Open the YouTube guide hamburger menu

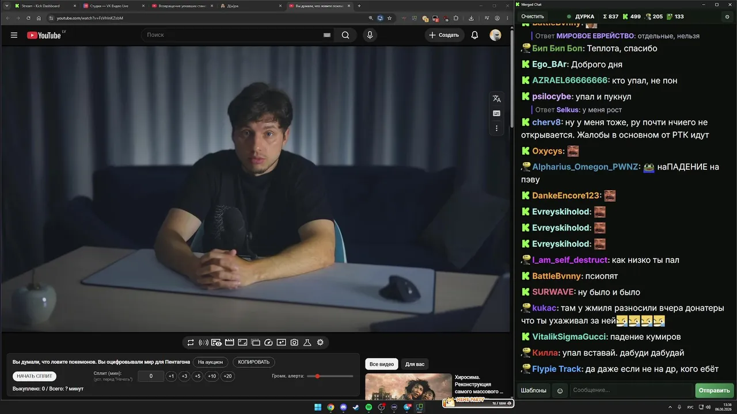click(14, 35)
